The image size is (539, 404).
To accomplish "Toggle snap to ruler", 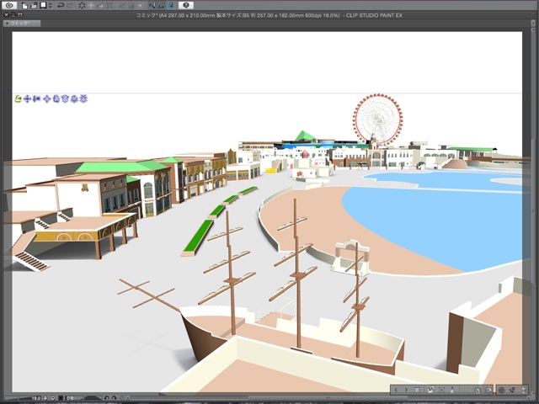I will tap(152, 6).
